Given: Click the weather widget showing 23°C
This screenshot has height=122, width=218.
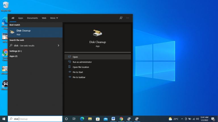Looking at the screenshot, I should click(x=173, y=119).
